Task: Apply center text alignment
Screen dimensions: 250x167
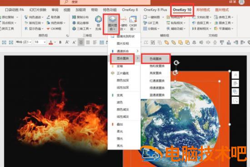Action: (x=81, y=42)
